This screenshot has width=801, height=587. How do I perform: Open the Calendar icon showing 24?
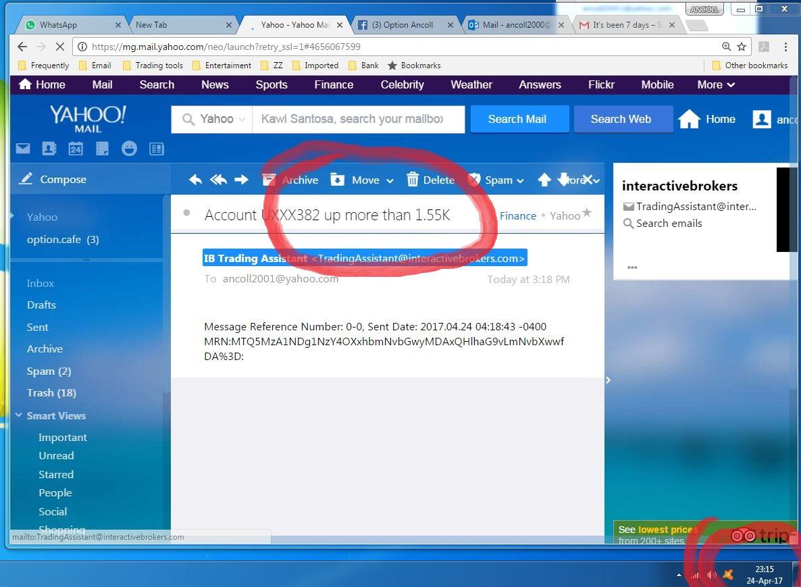76,149
